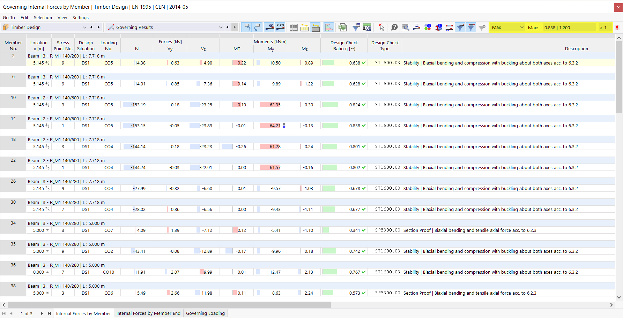Open the Max filter type dropdown

[507, 28]
